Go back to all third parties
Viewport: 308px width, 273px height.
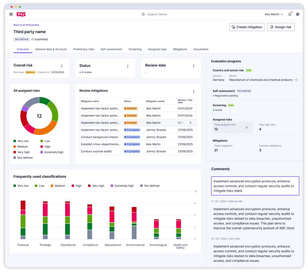tap(26, 25)
